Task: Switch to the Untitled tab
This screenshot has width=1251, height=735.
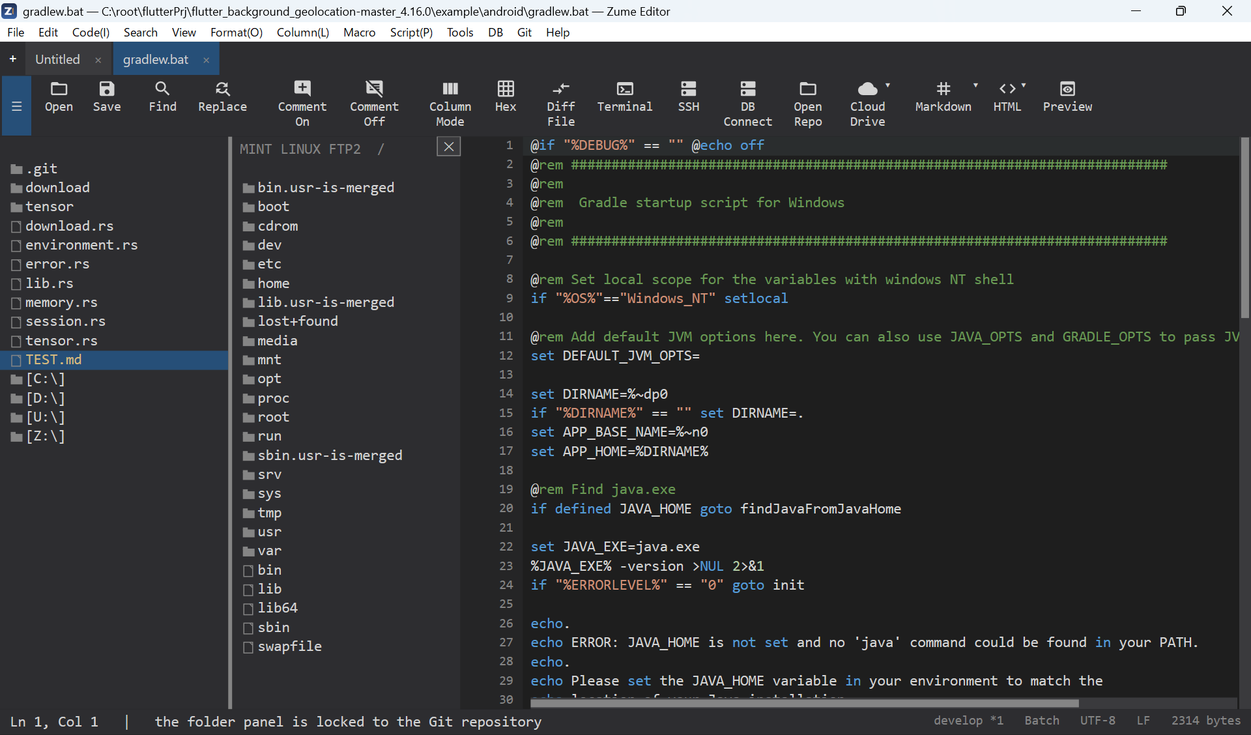Action: coord(58,59)
